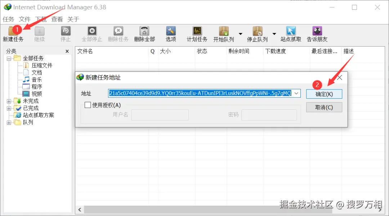Sort by the 文件名 column header
Image resolution: width=389 pixels, height=216 pixels.
112,51
